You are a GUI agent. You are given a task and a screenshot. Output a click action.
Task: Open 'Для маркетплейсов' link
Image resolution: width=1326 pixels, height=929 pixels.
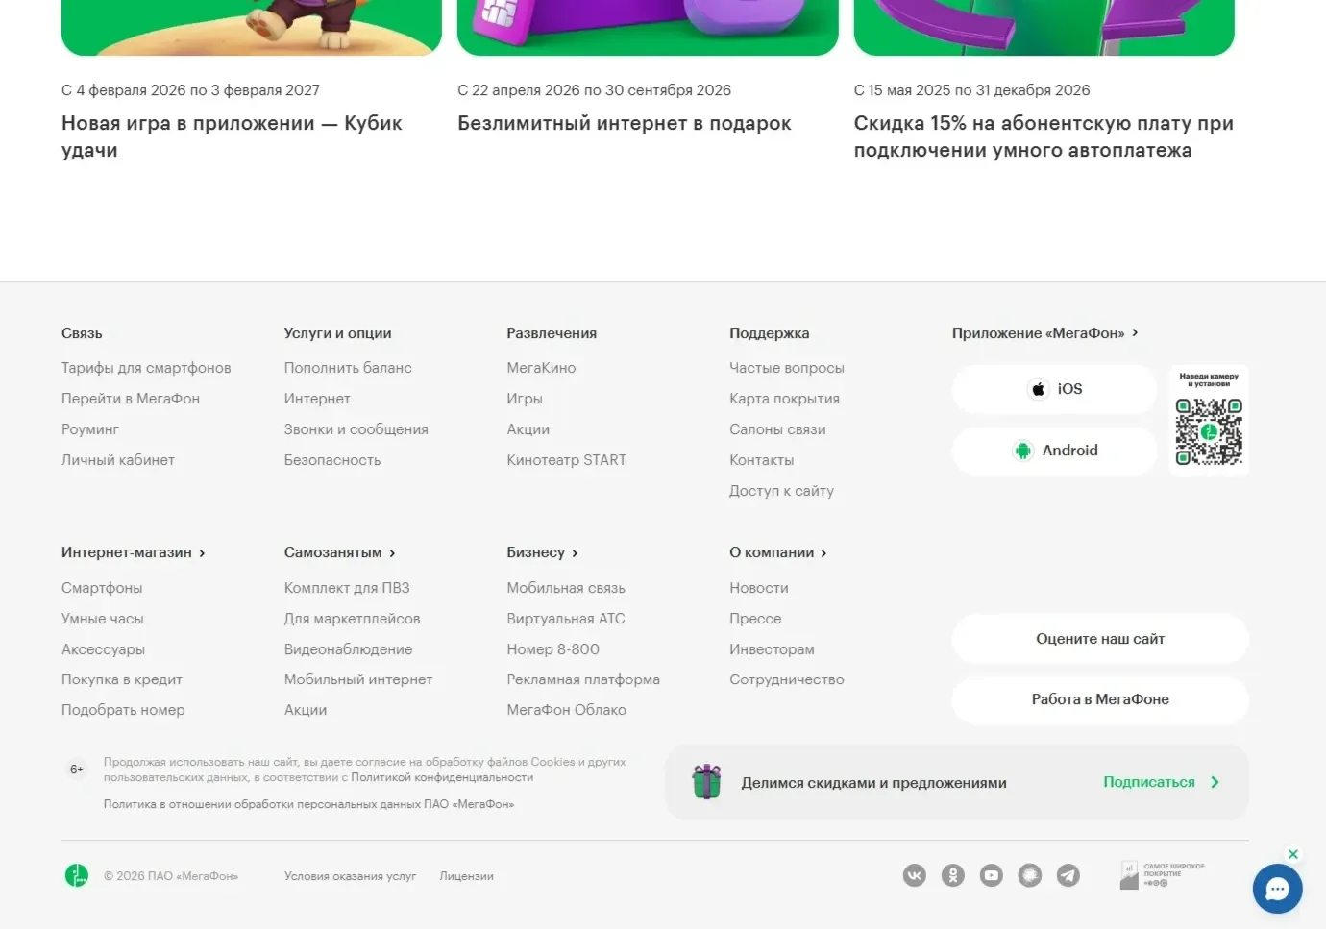(x=353, y=619)
